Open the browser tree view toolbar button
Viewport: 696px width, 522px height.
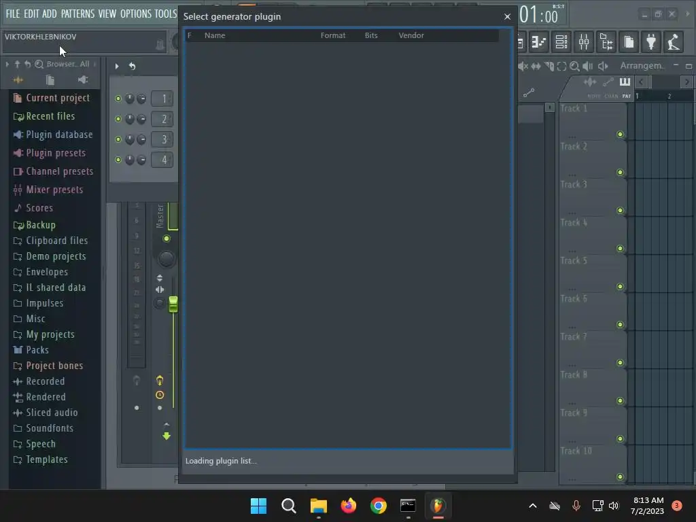606,42
